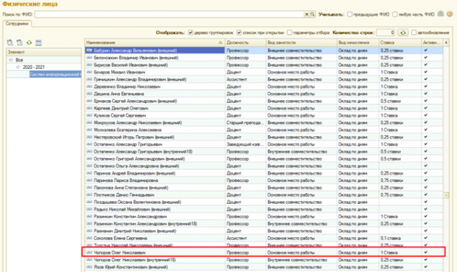This screenshot has height=272, width=457.
Task: Collapse the Все tree node
Action: (11, 59)
